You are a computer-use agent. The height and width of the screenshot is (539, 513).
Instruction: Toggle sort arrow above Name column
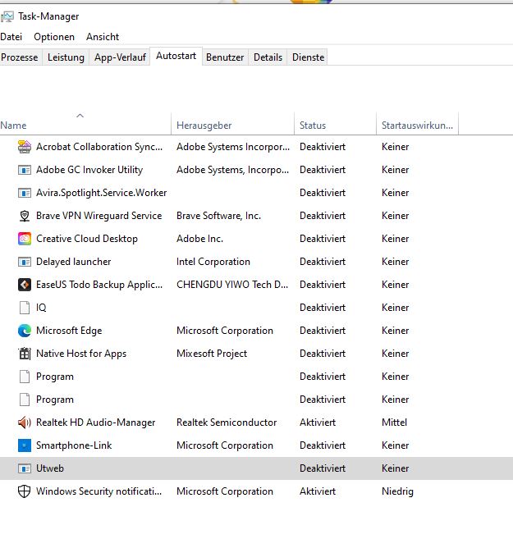tap(80, 116)
